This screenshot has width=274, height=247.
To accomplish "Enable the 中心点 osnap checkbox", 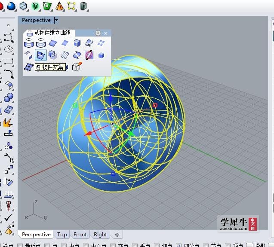I will [x=86, y=245].
